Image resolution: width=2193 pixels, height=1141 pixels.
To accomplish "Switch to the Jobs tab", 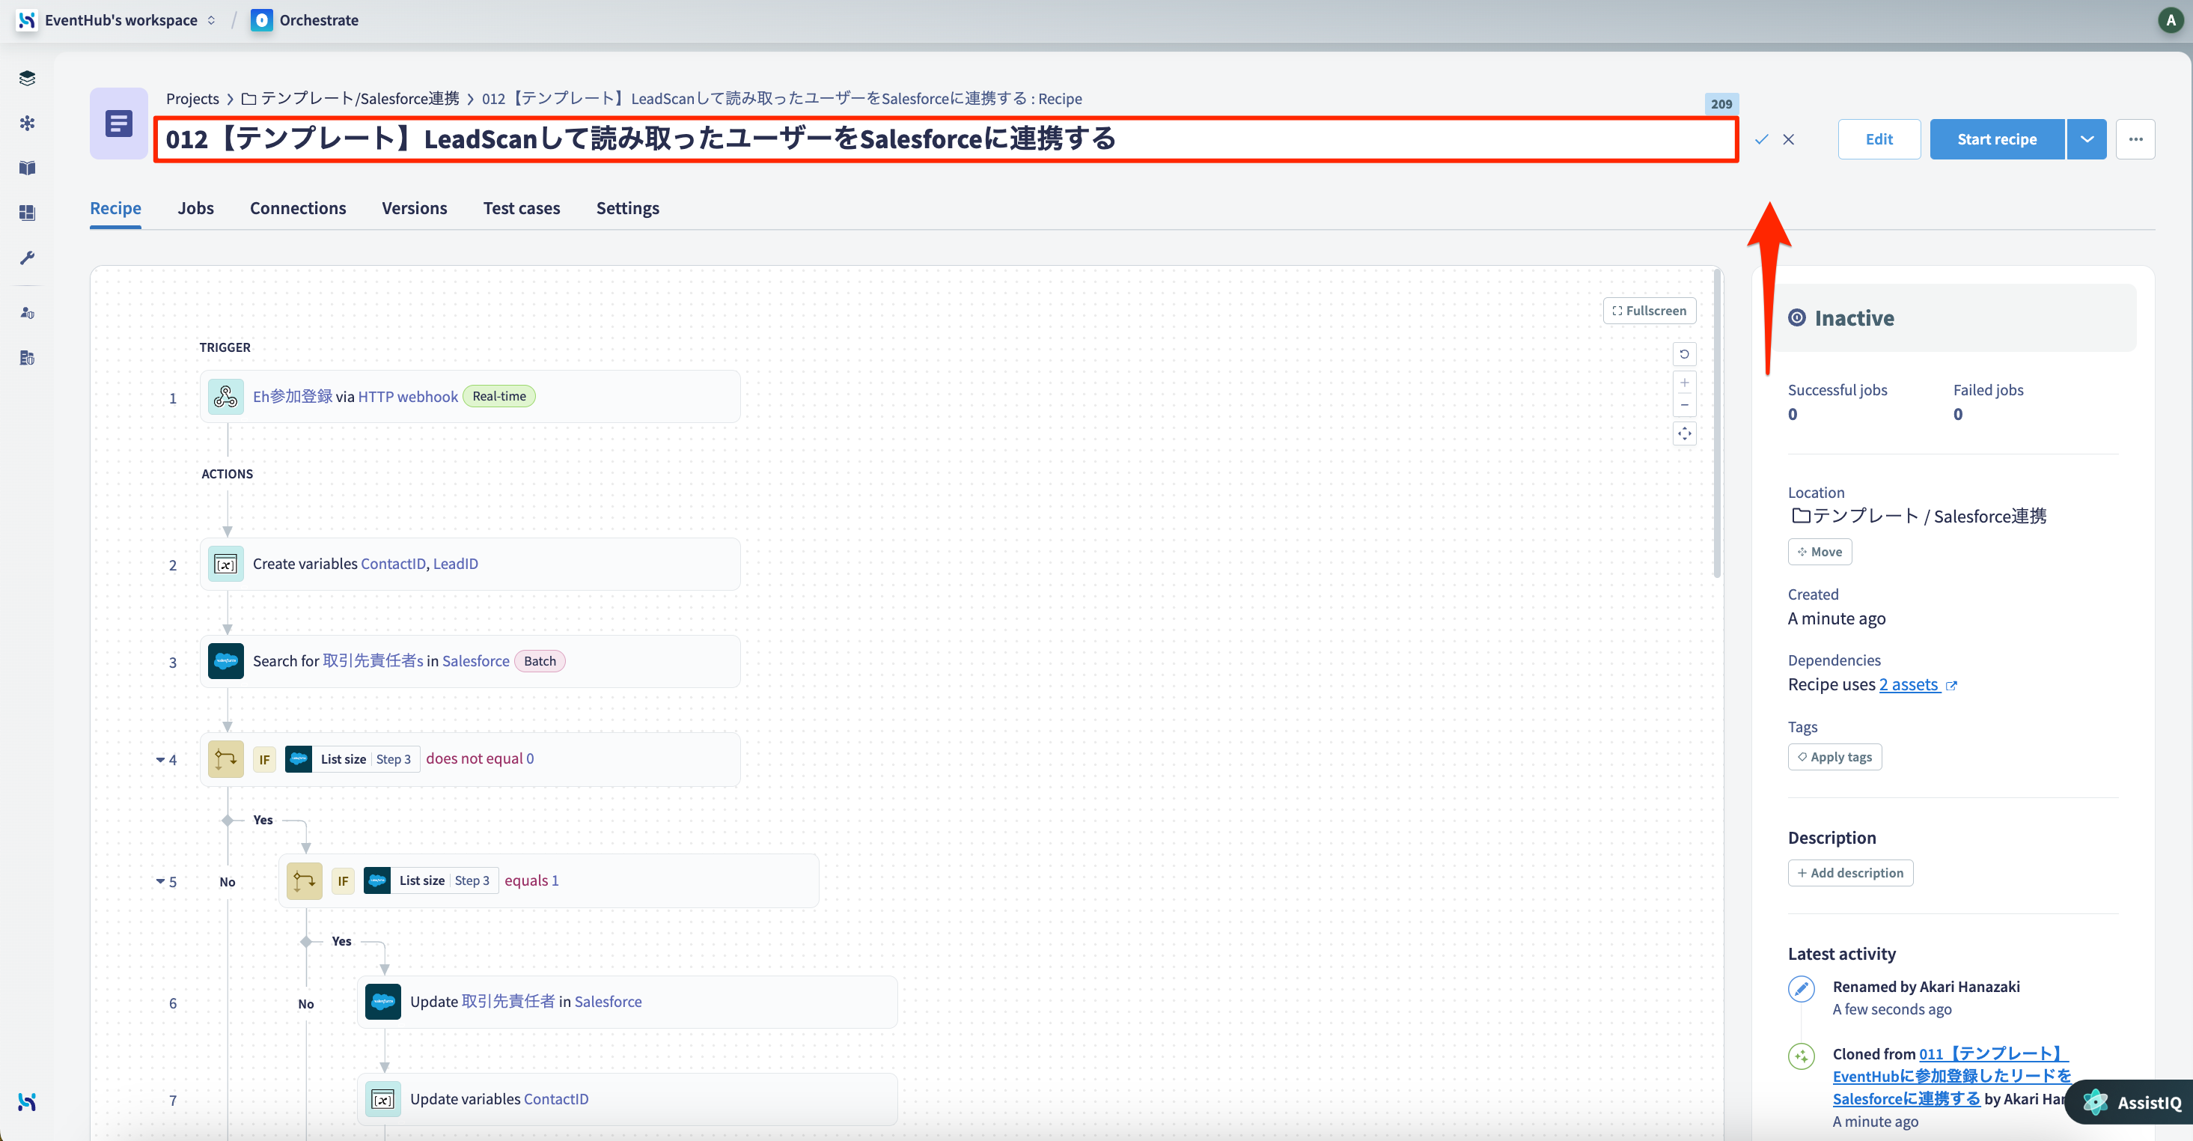I will coord(196,208).
